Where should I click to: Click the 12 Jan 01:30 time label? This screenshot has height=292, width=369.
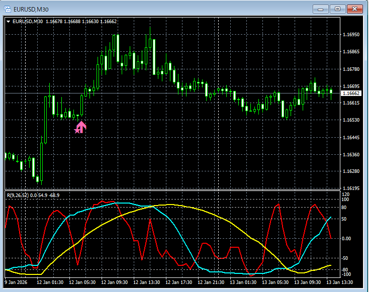click(x=50, y=282)
